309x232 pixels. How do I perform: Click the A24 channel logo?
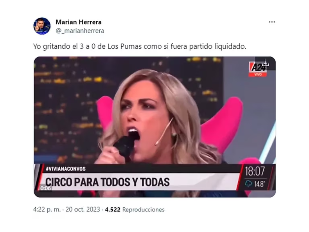257,67
